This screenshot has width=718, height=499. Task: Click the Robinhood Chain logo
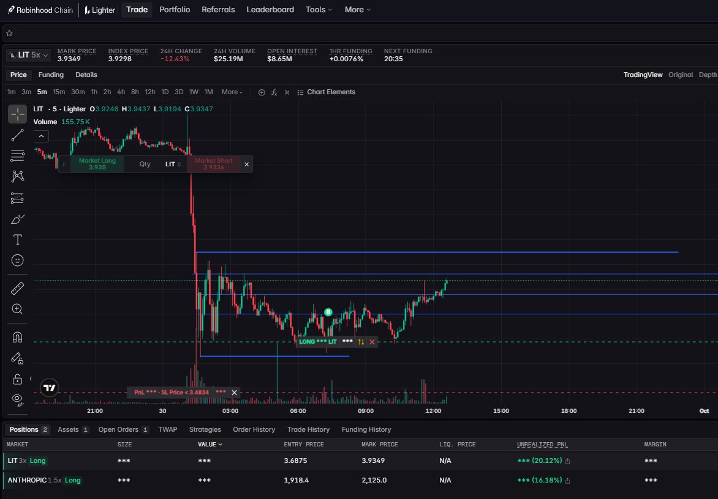pyautogui.click(x=40, y=10)
